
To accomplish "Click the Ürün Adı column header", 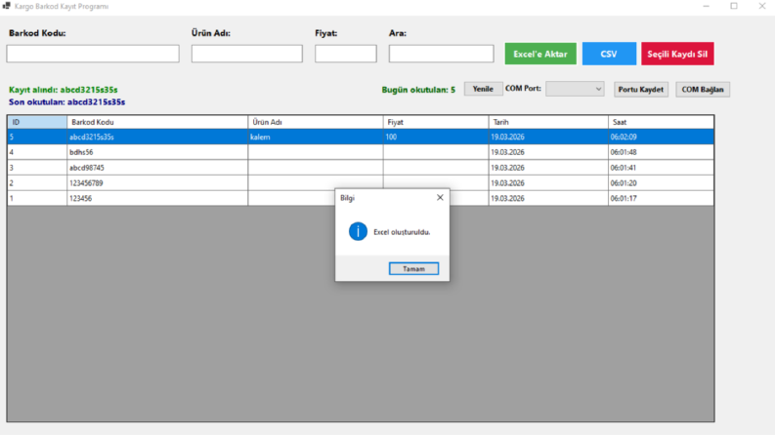I will (316, 122).
